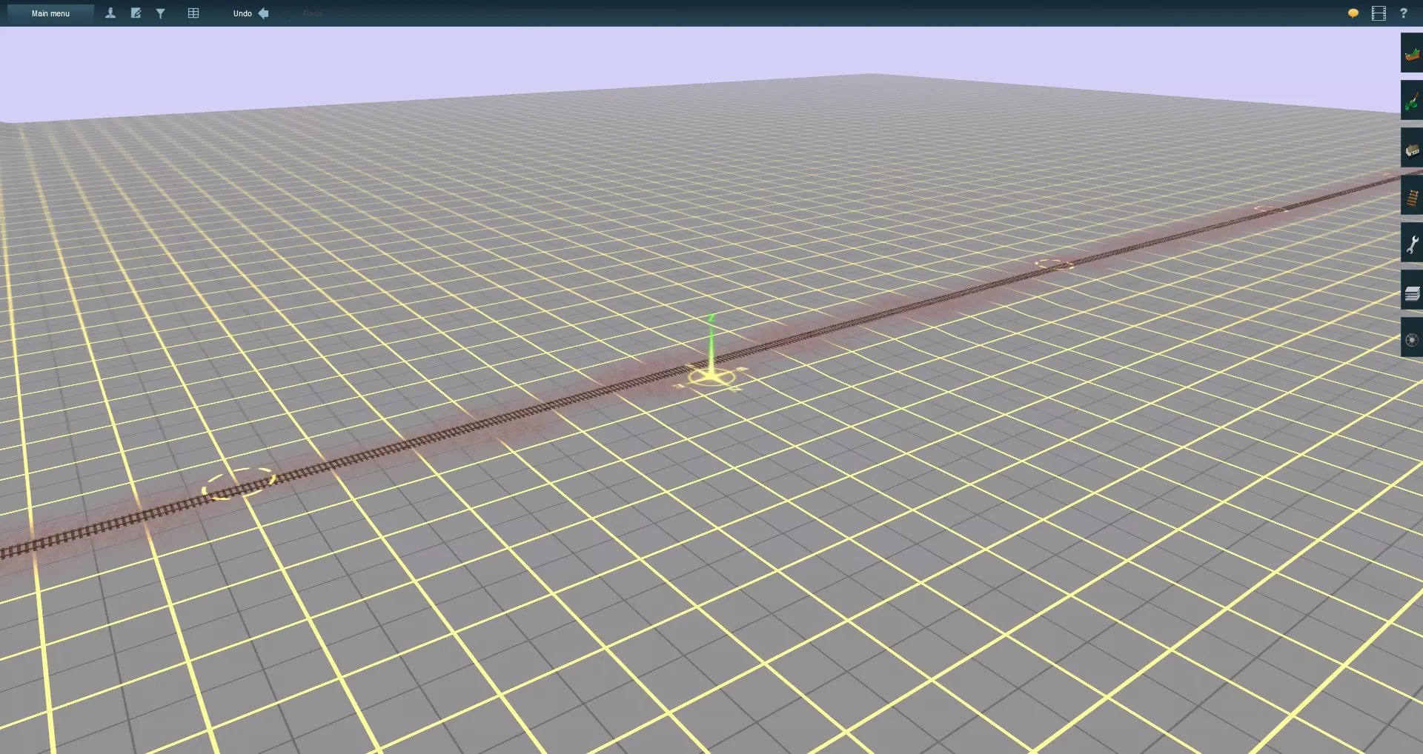Viewport: 1423px width, 754px height.
Task: Select the large dashed-circle track vertex
Action: pos(239,484)
